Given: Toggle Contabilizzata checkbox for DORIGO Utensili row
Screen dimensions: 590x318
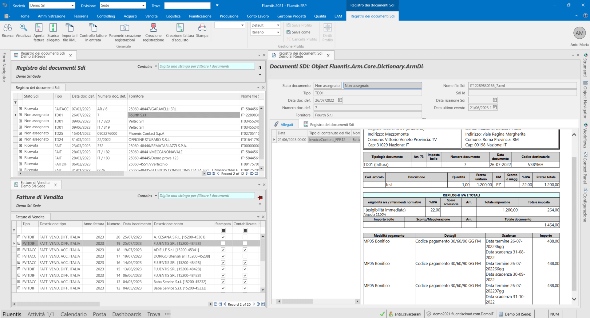Looking at the screenshot, I should click(x=245, y=256).
